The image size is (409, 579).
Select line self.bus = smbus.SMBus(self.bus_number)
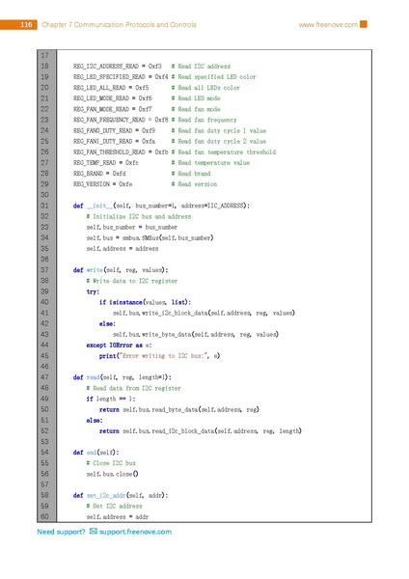150,237
